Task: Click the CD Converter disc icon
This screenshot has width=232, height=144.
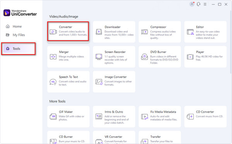Action: [190, 117]
